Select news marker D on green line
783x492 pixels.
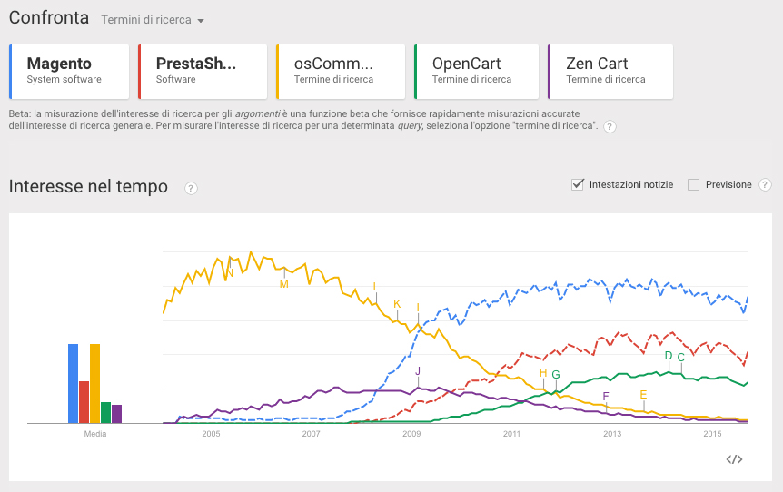[669, 356]
